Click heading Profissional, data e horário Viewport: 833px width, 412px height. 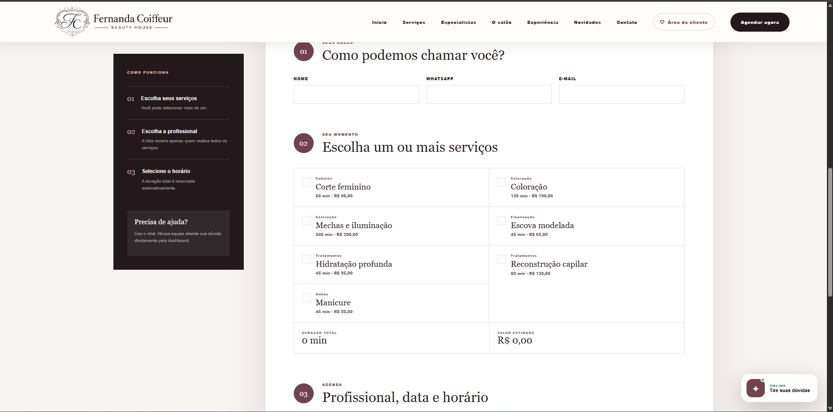[405, 397]
